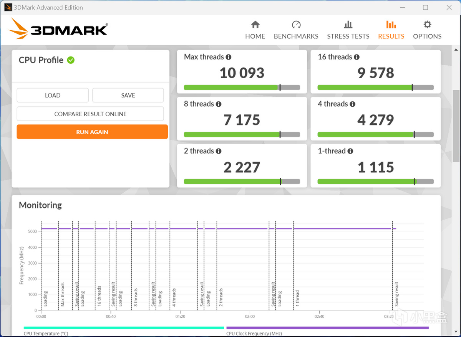Viewport: 461px width, 337px height.
Task: Close the 3DMark window
Action: [448, 7]
